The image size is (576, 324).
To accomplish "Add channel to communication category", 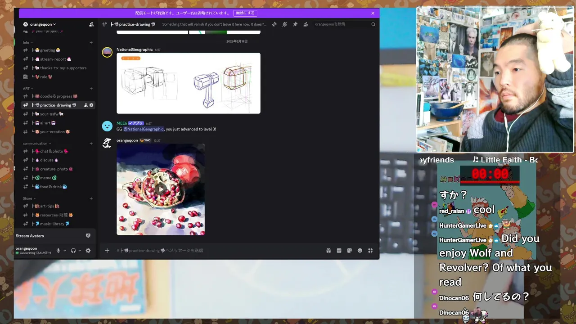I will [91, 144].
